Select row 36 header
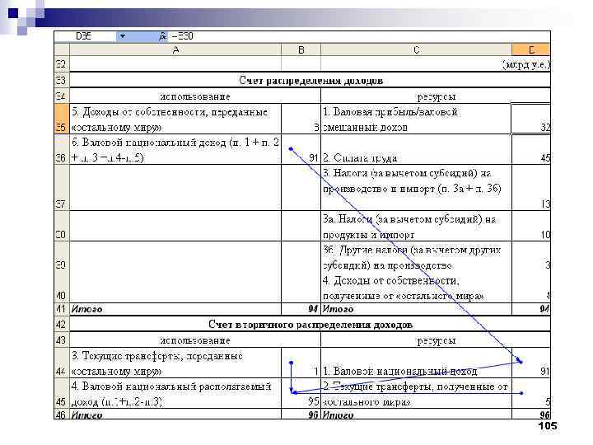 [61, 149]
